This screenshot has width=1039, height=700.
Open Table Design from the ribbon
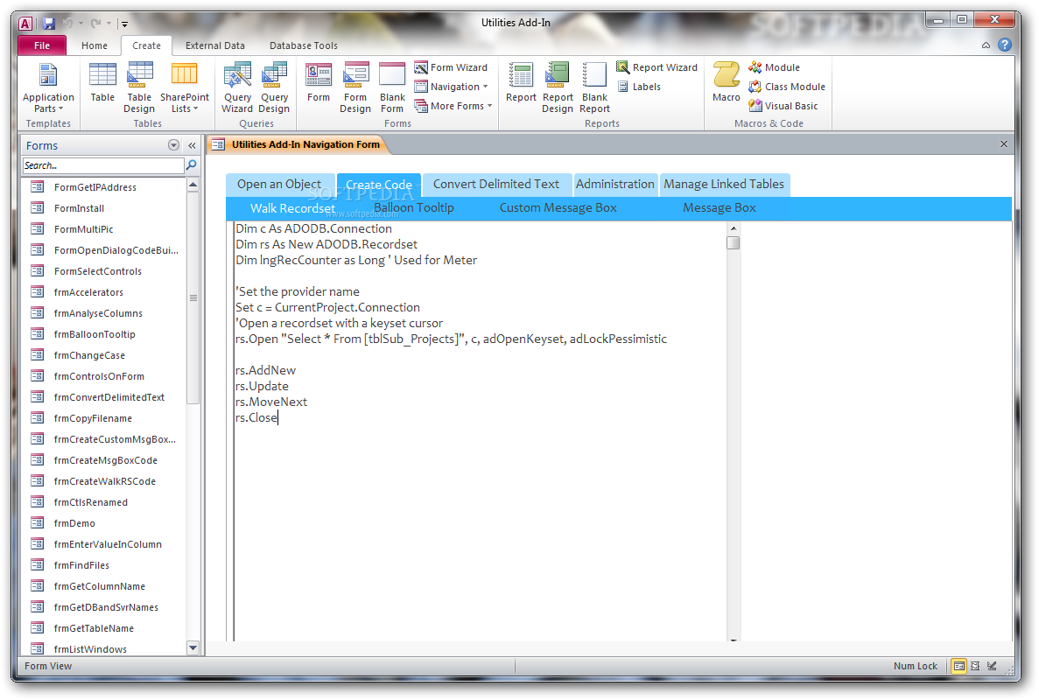[x=139, y=87]
